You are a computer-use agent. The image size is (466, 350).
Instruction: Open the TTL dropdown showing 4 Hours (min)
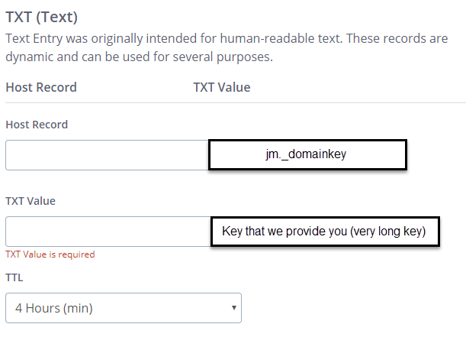point(123,308)
